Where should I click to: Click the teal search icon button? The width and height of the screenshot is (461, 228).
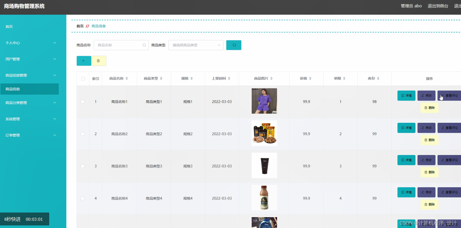click(234, 45)
